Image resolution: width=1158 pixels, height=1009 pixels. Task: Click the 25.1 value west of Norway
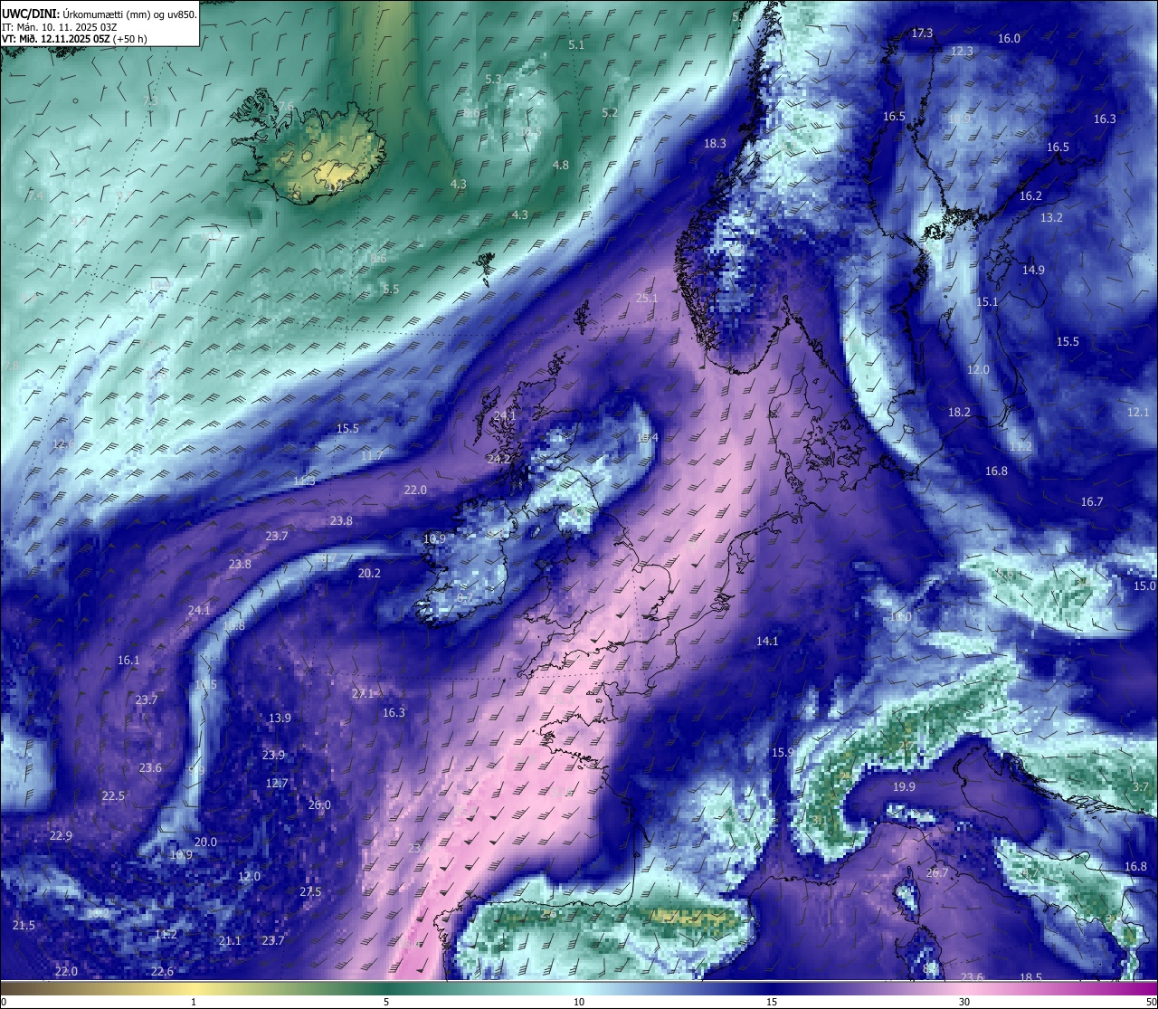[647, 299]
